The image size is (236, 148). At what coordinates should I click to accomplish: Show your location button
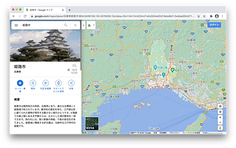pos(220,112)
